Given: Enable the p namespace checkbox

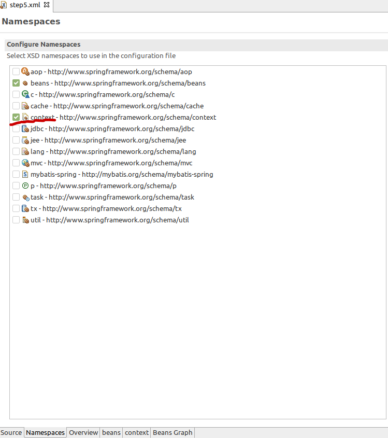Looking at the screenshot, I should click(16, 186).
